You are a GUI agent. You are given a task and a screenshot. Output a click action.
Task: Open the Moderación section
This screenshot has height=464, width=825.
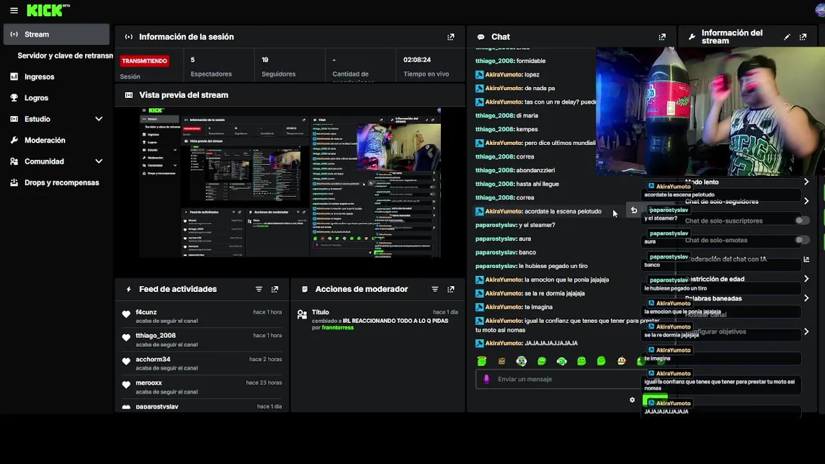point(44,140)
